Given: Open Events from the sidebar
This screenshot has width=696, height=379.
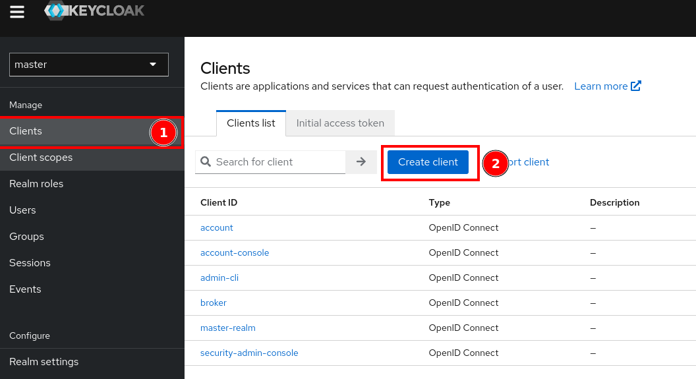Looking at the screenshot, I should tap(25, 289).
